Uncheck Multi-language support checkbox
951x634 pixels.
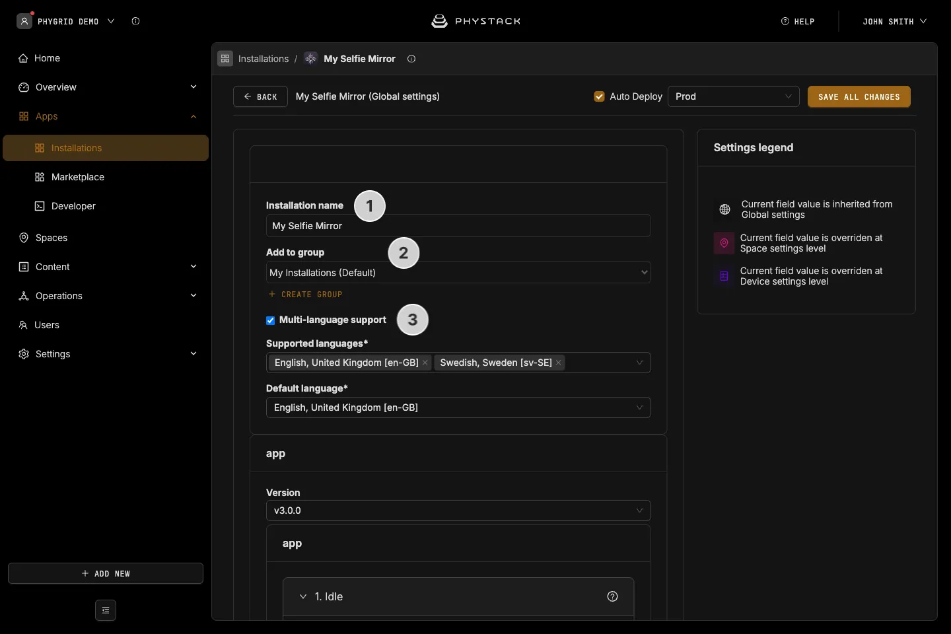tap(270, 320)
